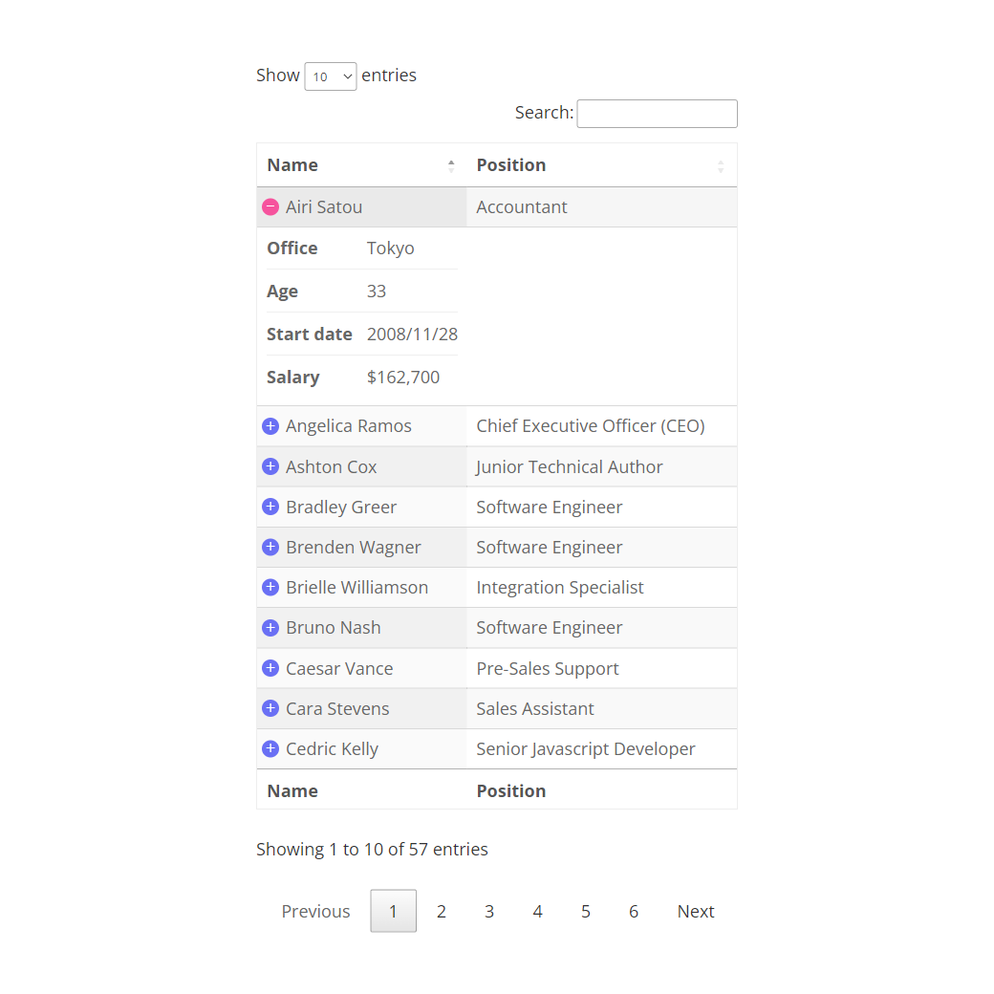Click the current page 1 button

pyautogui.click(x=393, y=911)
